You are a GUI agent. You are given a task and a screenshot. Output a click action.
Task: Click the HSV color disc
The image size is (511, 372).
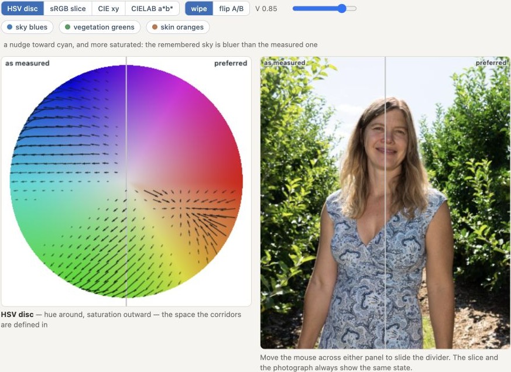tap(126, 181)
